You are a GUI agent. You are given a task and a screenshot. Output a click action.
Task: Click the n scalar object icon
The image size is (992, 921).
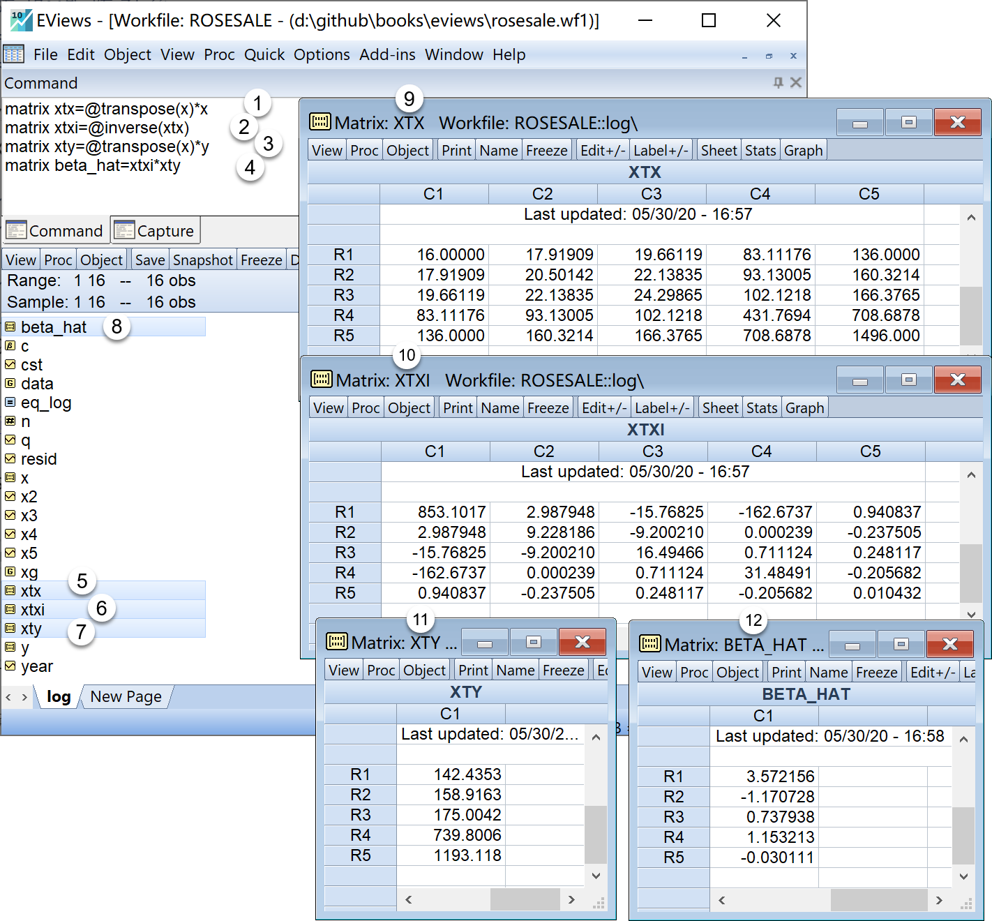click(10, 421)
